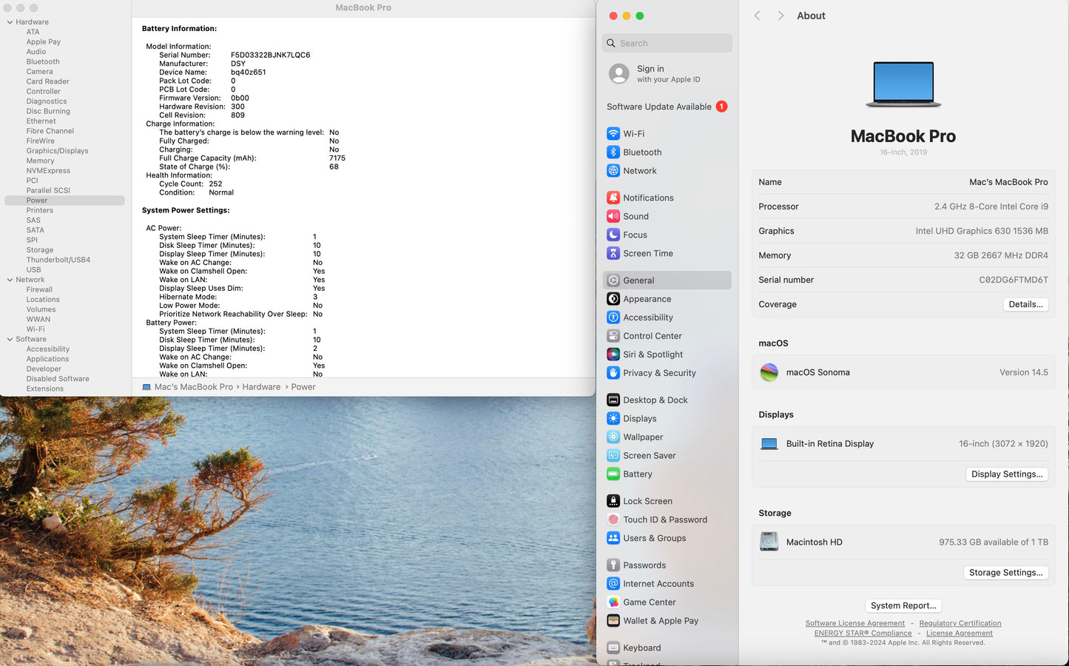Open the Focus moon icon
Viewport: 1069px width, 666px height.
click(613, 235)
